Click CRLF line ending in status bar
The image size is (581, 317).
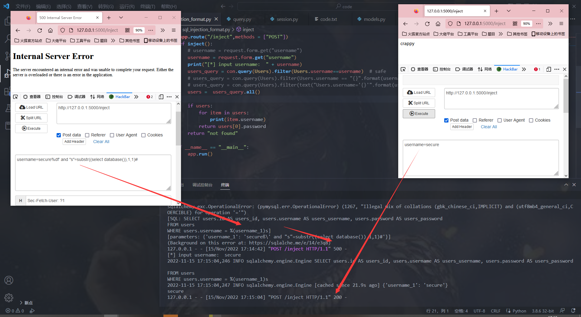click(495, 311)
